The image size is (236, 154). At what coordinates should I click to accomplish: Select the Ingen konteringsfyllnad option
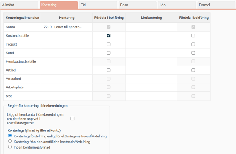[10, 147]
